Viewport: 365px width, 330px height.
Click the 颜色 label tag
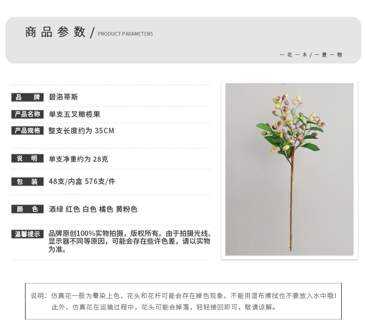pos(27,209)
